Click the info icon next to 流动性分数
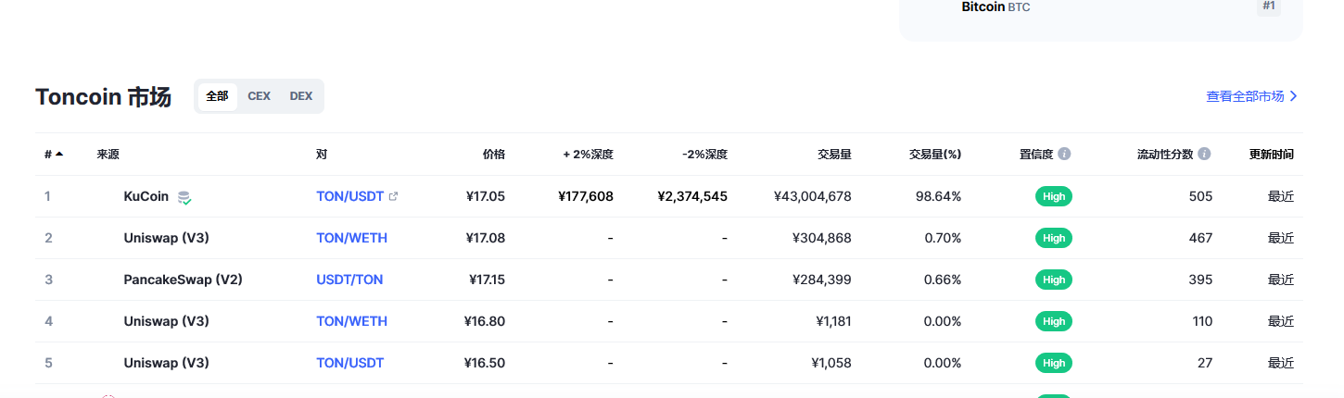The image size is (1344, 398). pyautogui.click(x=1204, y=154)
